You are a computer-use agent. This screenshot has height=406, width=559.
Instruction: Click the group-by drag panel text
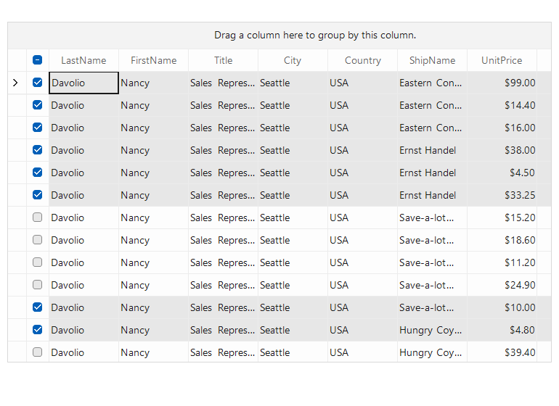click(x=315, y=36)
